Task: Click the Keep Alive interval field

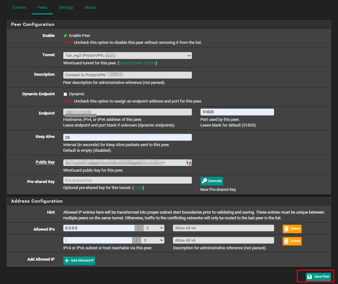Action: click(127, 137)
